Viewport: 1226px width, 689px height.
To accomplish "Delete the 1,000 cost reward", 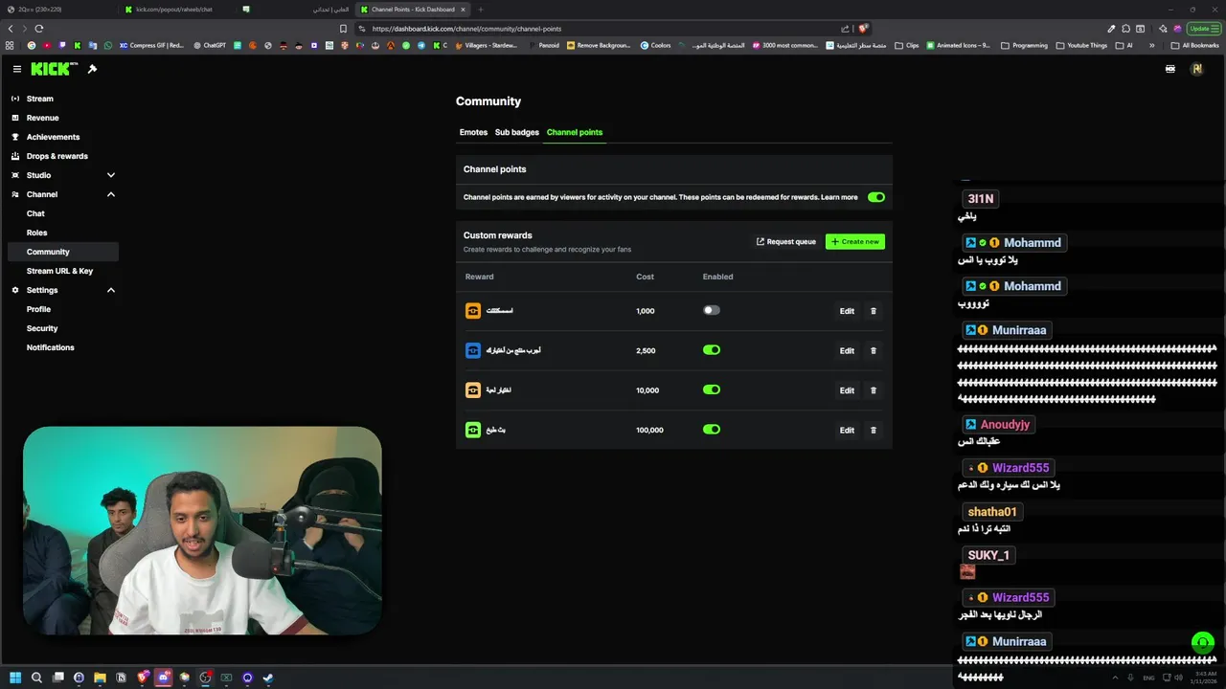I will click(x=873, y=311).
